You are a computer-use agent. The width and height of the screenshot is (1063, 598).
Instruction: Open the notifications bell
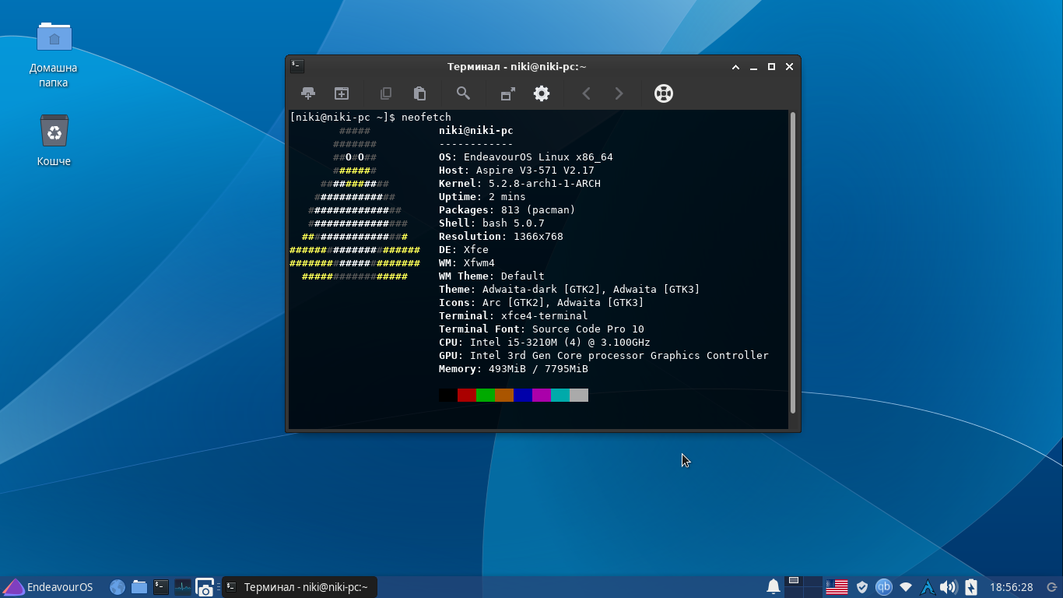click(774, 587)
